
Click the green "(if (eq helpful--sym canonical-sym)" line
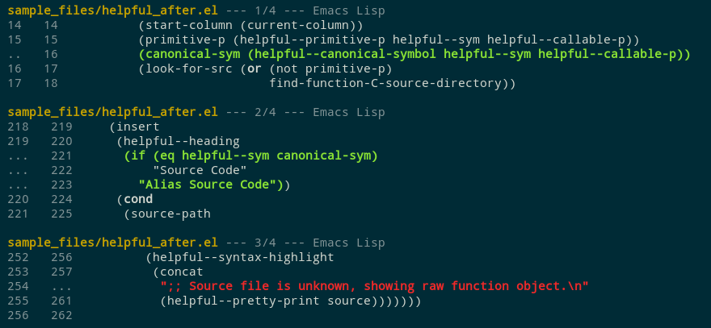tap(250, 156)
